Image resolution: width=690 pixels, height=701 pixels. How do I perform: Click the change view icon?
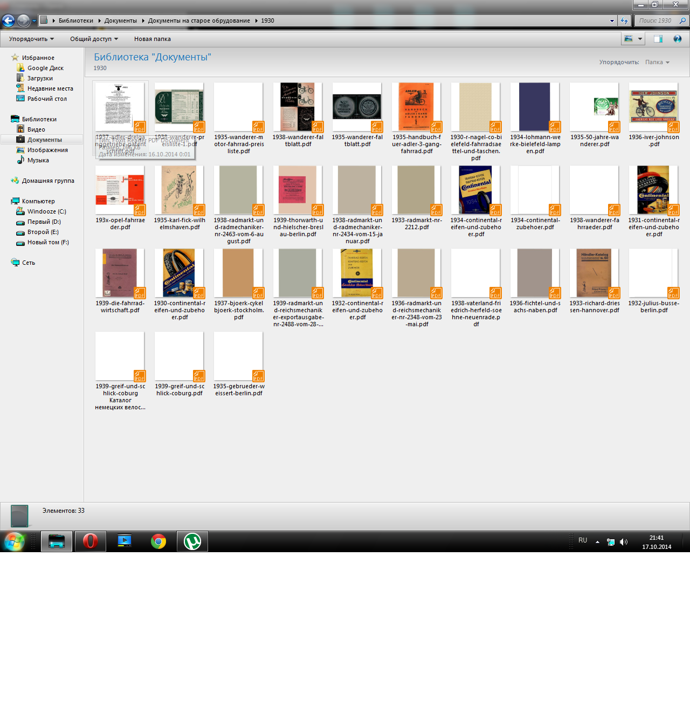coord(629,39)
